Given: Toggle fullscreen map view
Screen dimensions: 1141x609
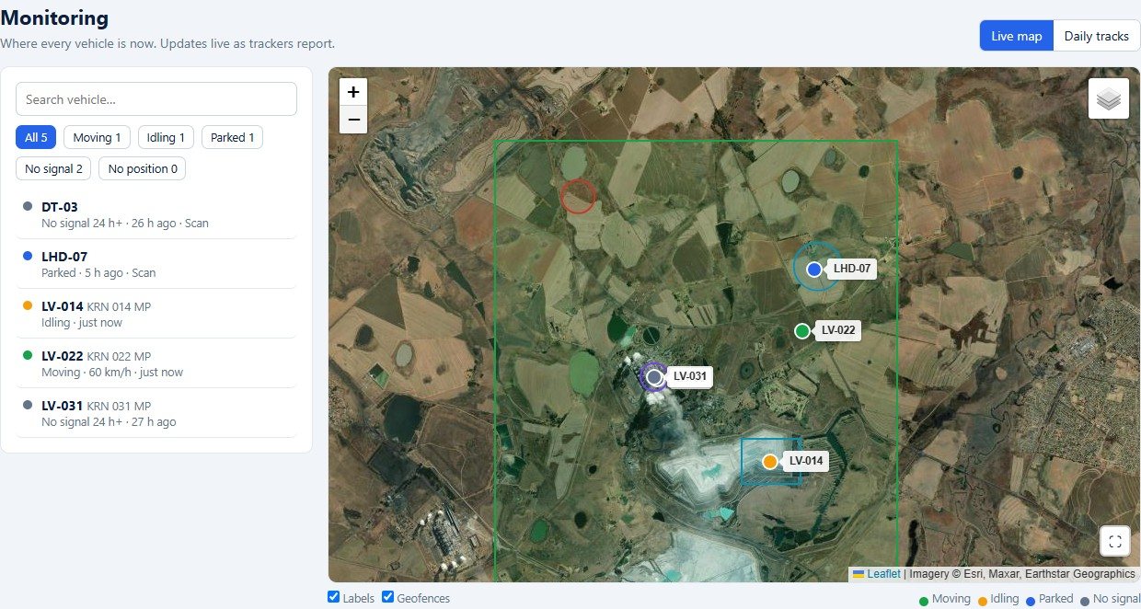Looking at the screenshot, I should point(1115,541).
